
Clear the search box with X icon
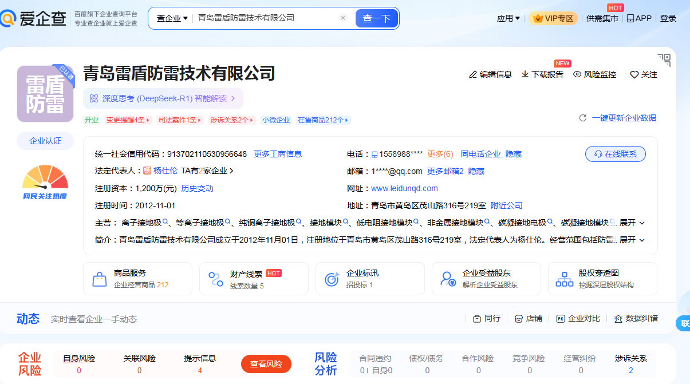pos(343,18)
